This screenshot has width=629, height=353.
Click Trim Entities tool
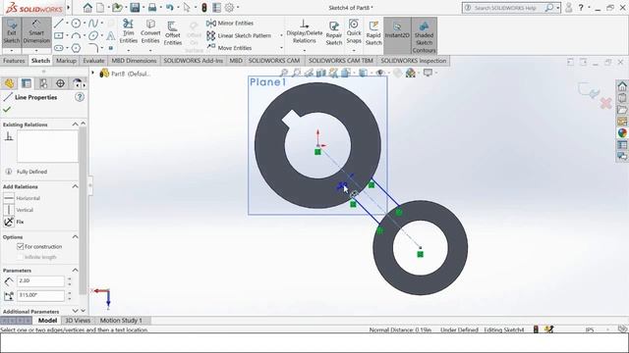[x=129, y=31]
